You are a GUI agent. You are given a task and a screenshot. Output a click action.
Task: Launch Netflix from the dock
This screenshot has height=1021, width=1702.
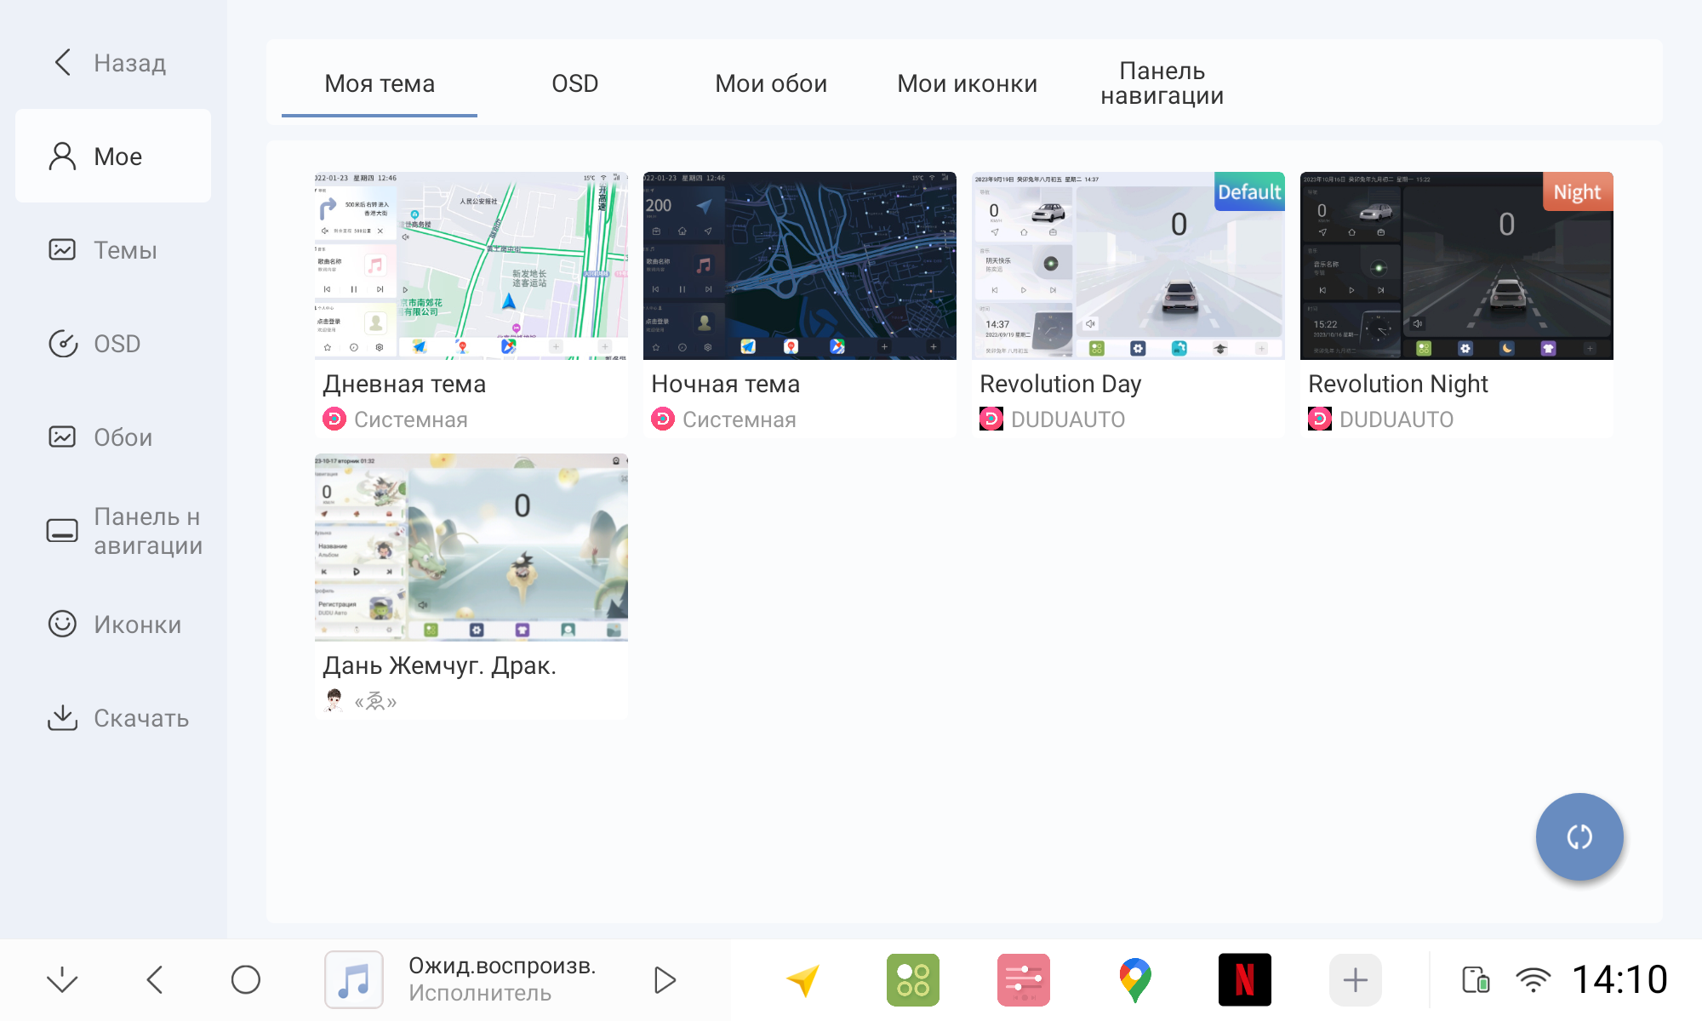click(1245, 979)
